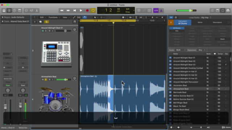
Task: Click the drum kit track icon
Action: (x=56, y=99)
